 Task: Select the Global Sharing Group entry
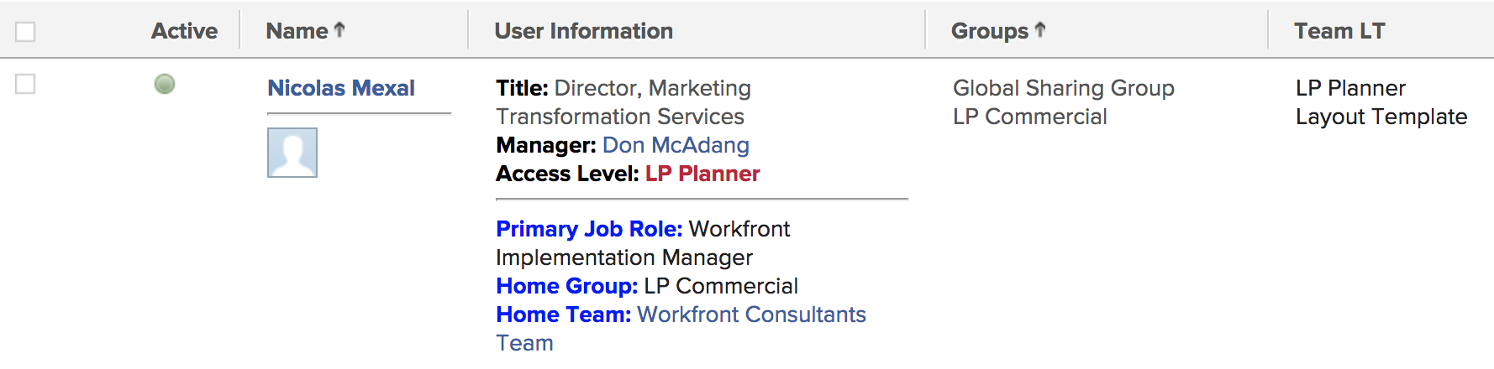(x=1064, y=88)
